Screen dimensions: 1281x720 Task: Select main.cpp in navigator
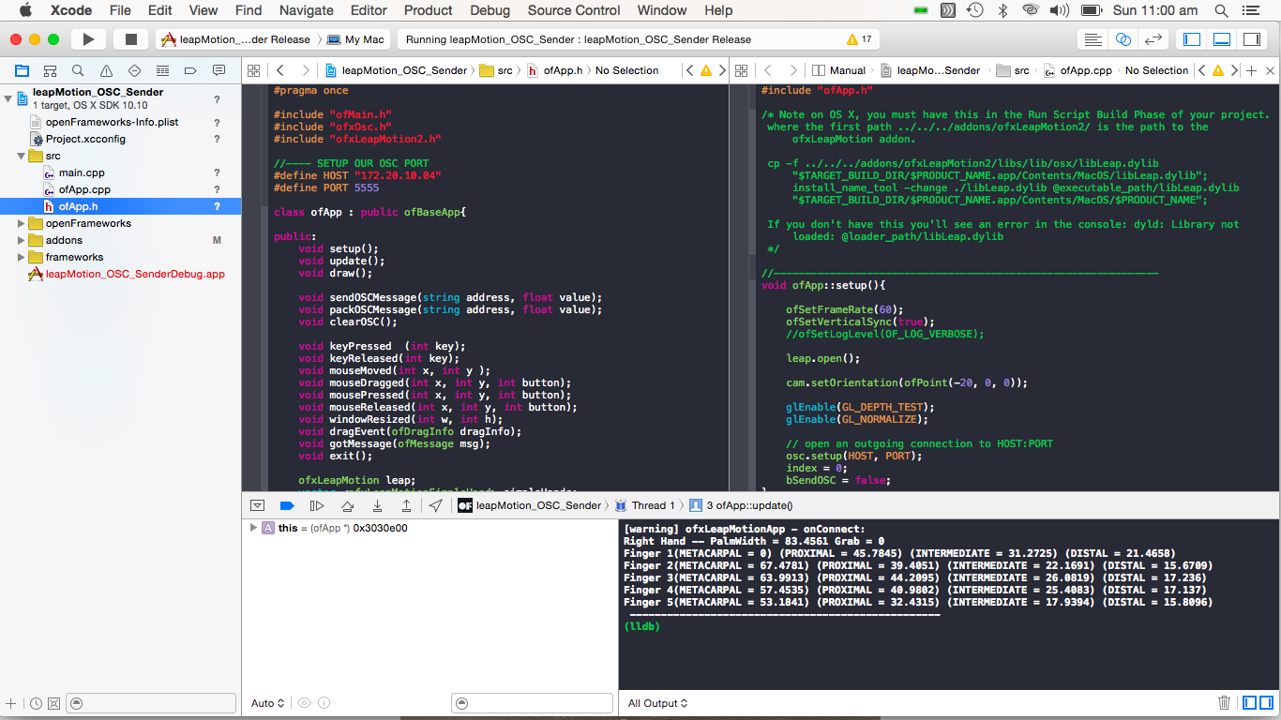point(82,172)
